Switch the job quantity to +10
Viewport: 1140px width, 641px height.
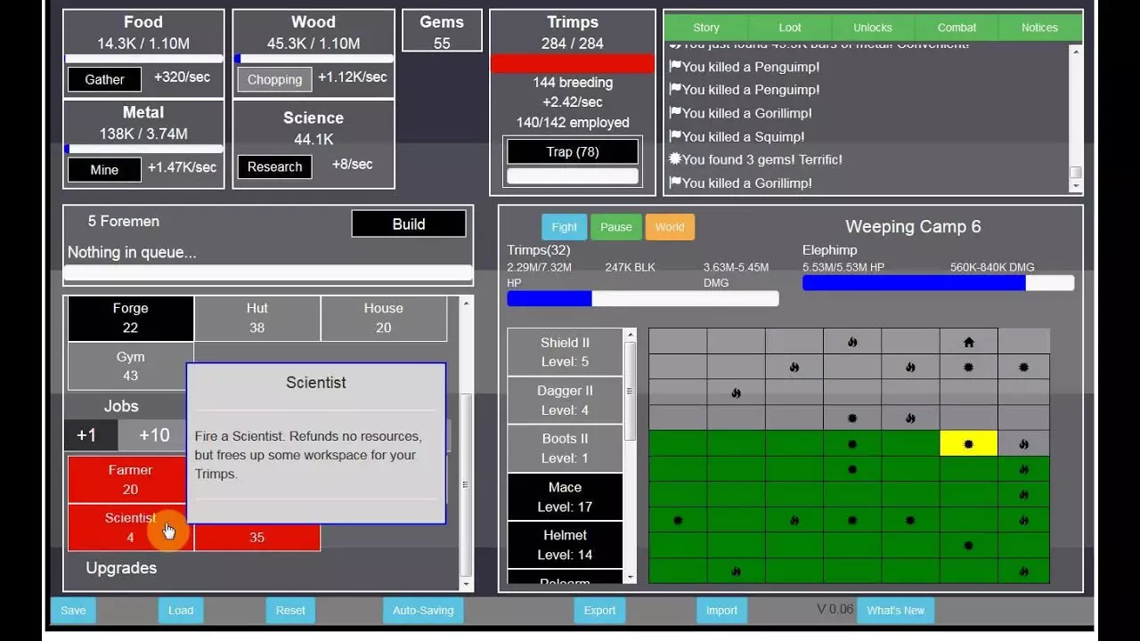[x=154, y=435]
